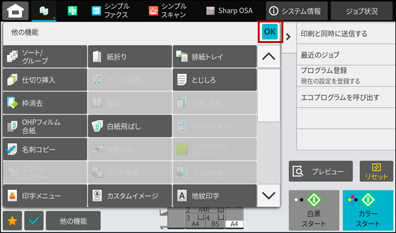Collapse the action panel with chevron arrow

pyautogui.click(x=288, y=37)
